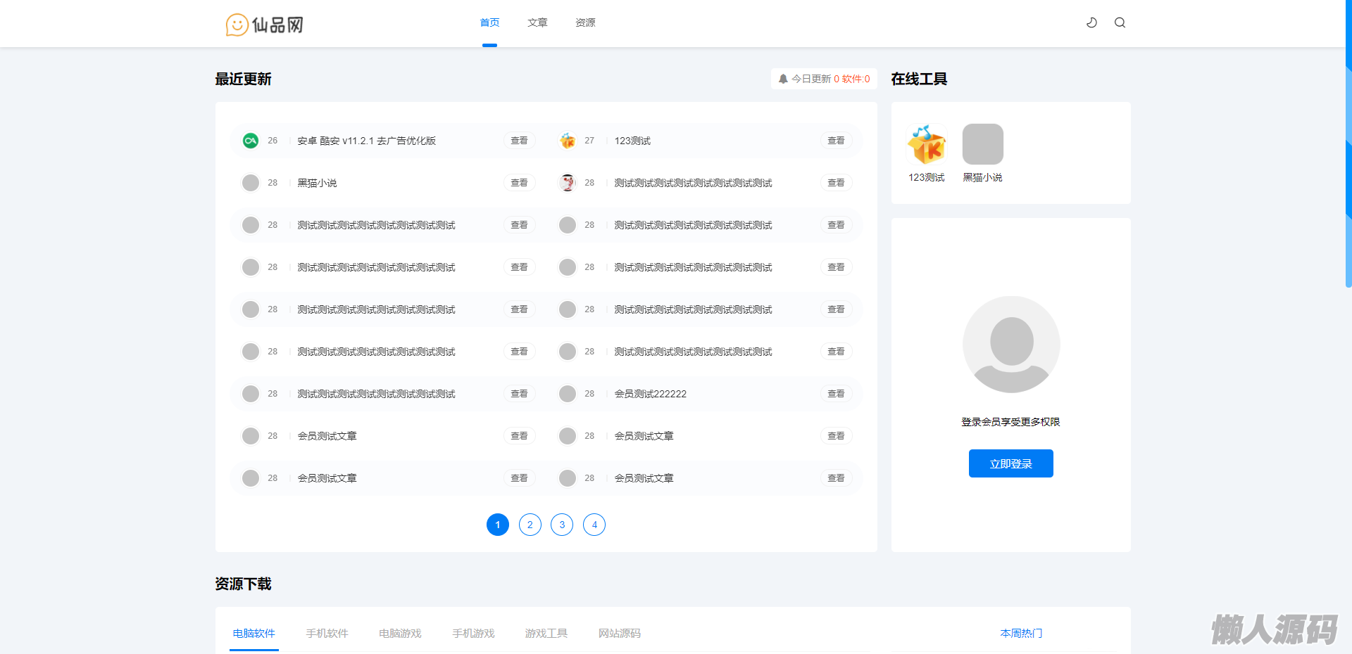
Task: Open the 123测试 tool icon in 在线工具
Action: tap(926, 145)
